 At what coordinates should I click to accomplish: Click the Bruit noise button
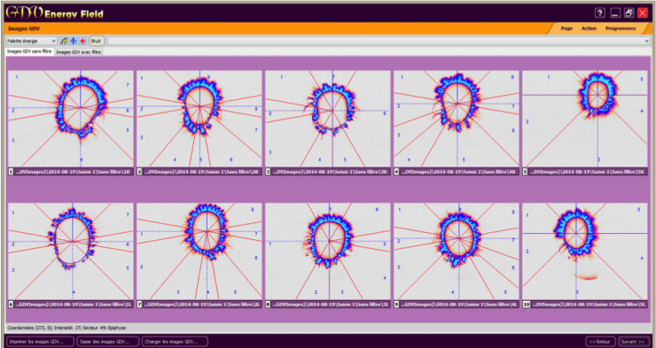point(97,41)
